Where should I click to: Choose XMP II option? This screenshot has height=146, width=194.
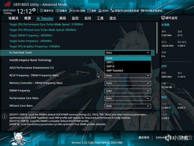point(128,66)
